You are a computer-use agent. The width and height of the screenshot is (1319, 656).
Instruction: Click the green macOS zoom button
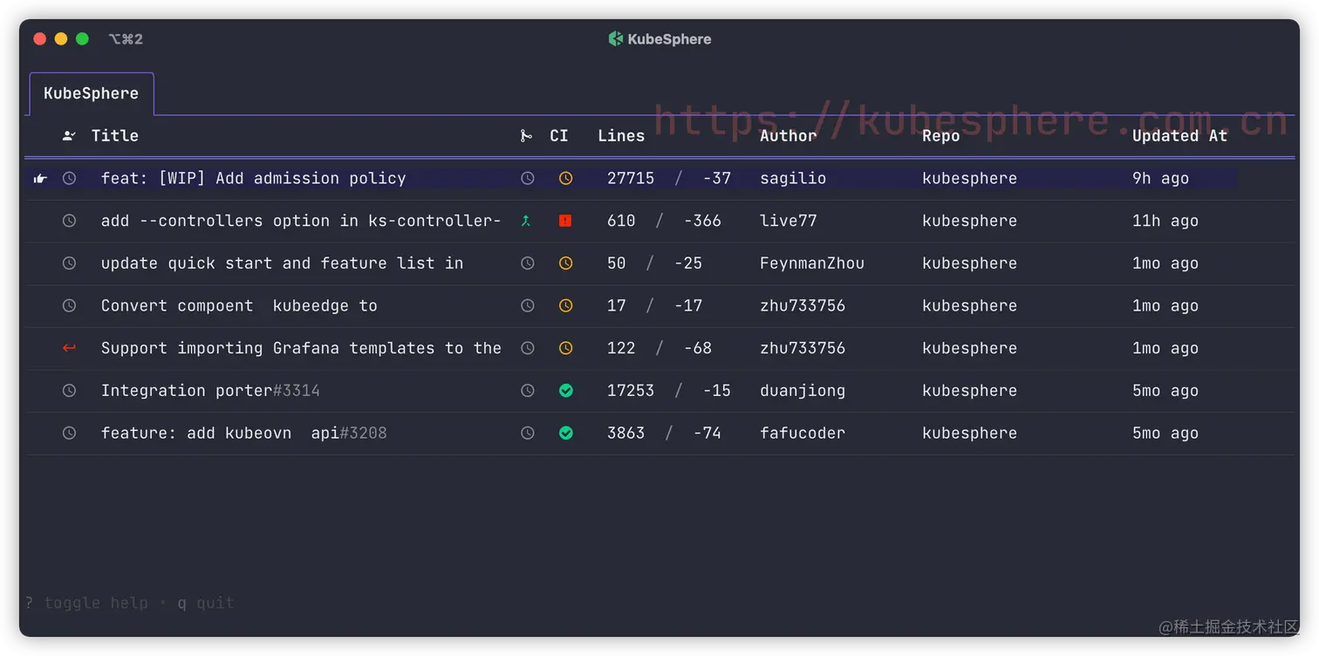[82, 38]
